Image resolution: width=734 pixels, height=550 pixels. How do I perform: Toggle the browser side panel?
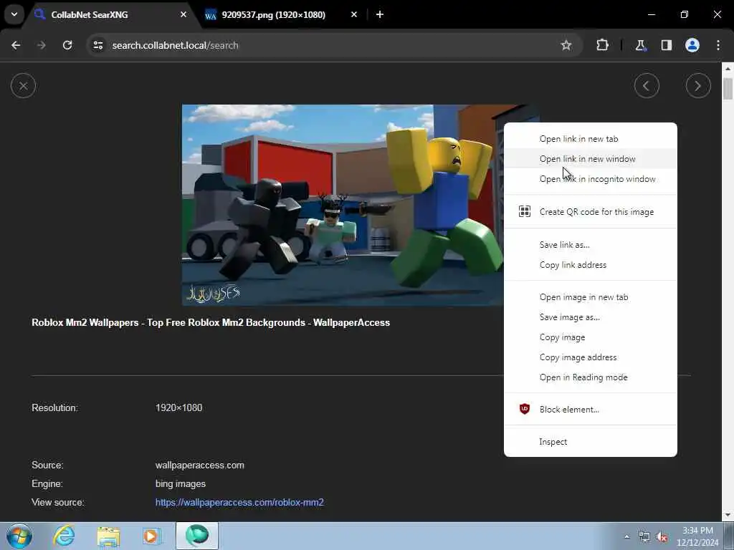click(666, 45)
